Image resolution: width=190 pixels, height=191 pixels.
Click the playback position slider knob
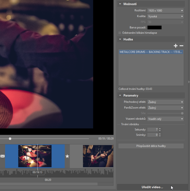[10, 139]
